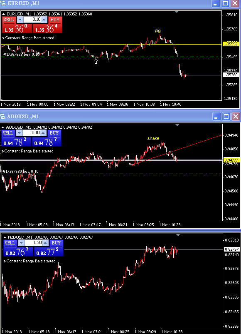Screen dimensions: 241x334
Task: Click the NZDUSD volume field showing 0.50
Action: pos(34,243)
